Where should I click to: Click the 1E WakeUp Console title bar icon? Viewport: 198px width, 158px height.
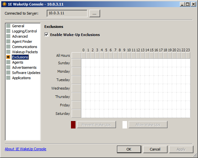pos(4,4)
